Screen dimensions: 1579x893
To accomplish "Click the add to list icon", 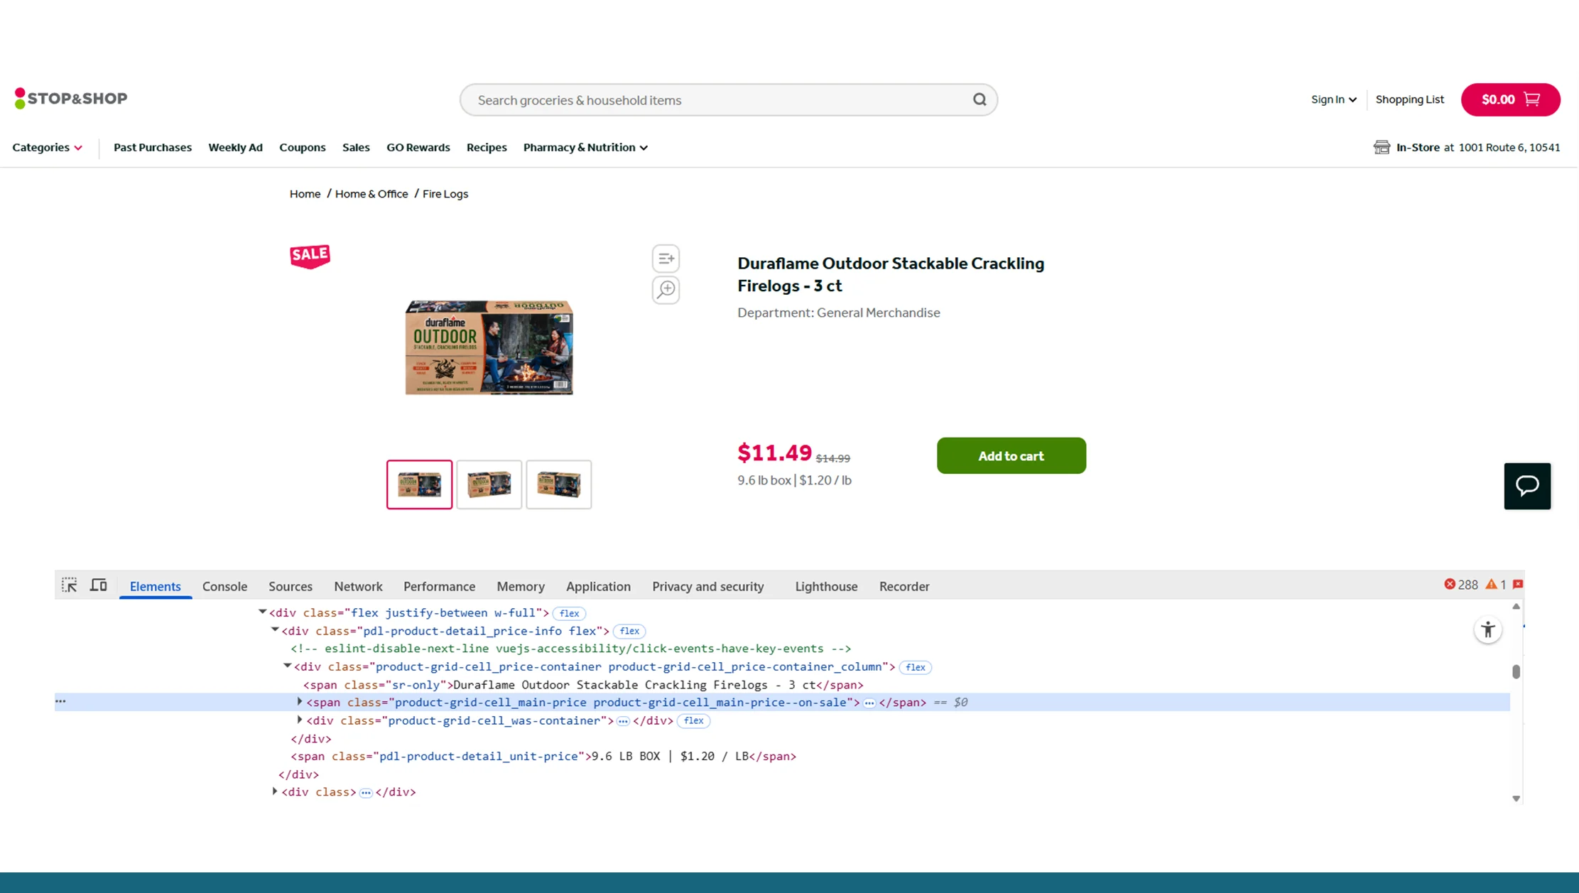I will click(666, 259).
